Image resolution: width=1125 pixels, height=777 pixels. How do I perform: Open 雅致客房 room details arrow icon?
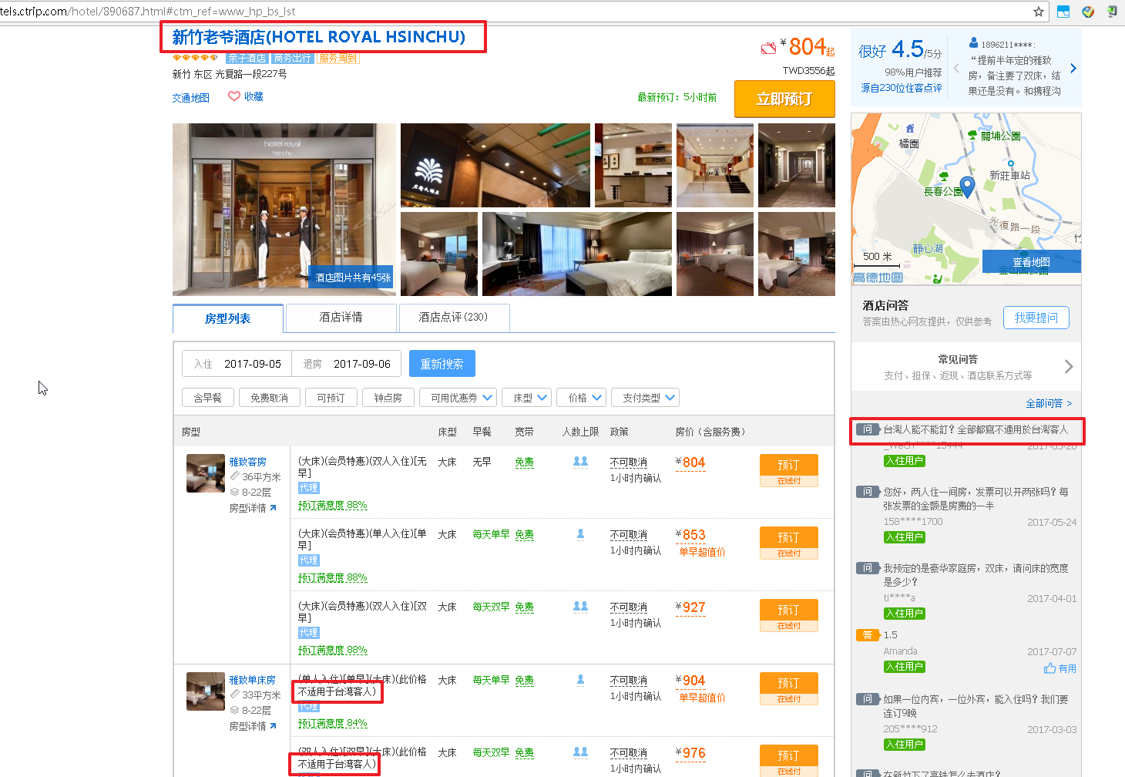(273, 508)
